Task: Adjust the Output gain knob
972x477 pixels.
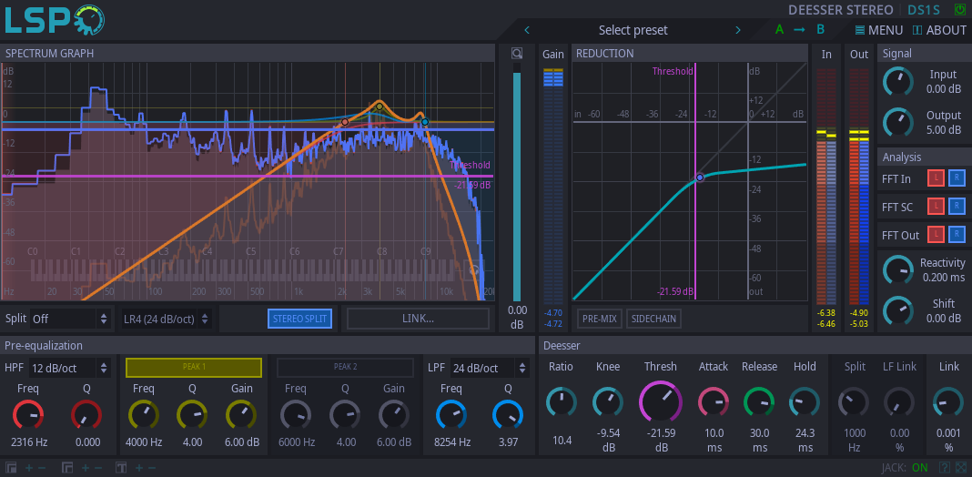Action: coord(897,122)
